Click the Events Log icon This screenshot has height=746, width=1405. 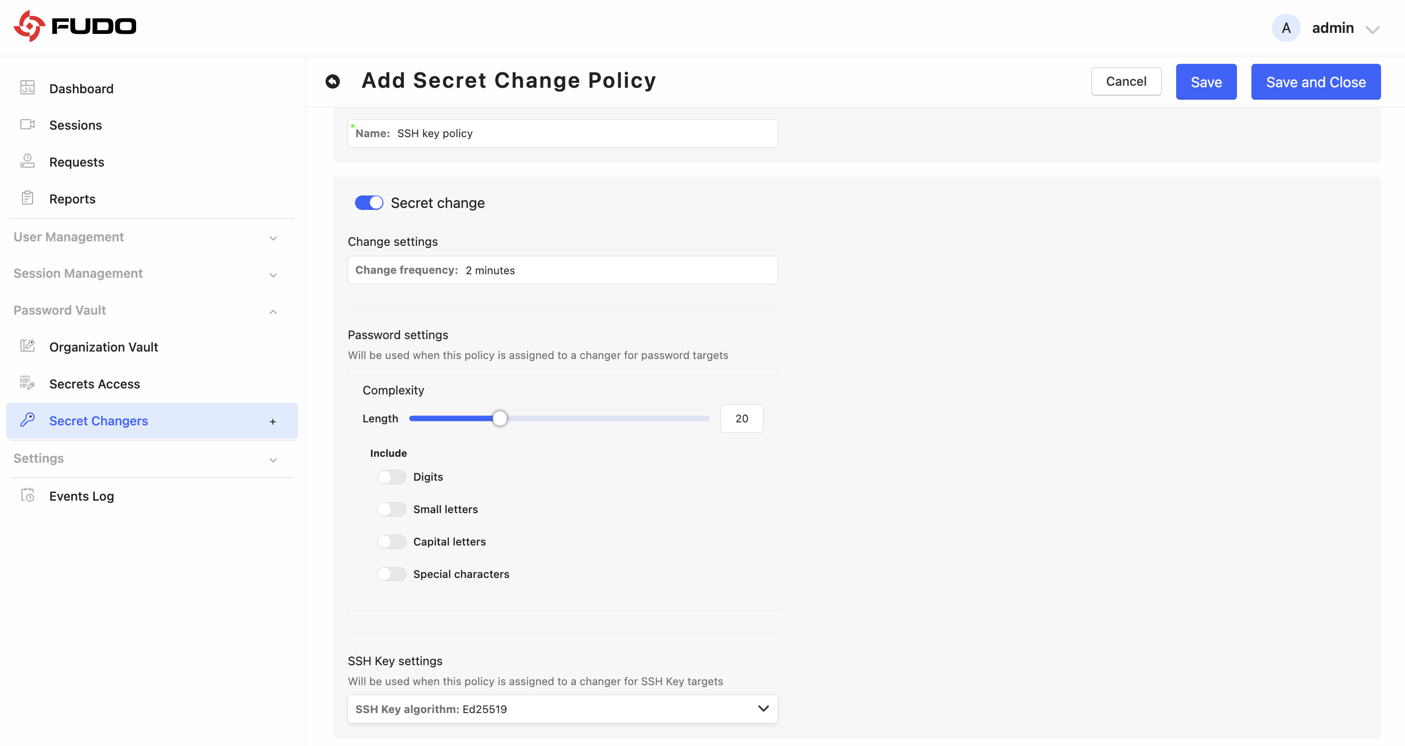point(27,495)
